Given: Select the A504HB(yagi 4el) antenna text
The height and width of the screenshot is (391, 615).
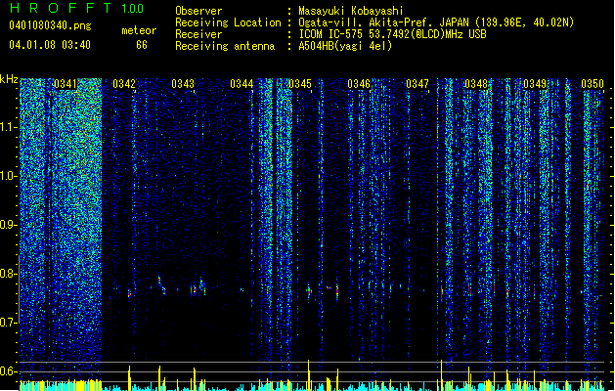Looking at the screenshot, I should tap(345, 46).
